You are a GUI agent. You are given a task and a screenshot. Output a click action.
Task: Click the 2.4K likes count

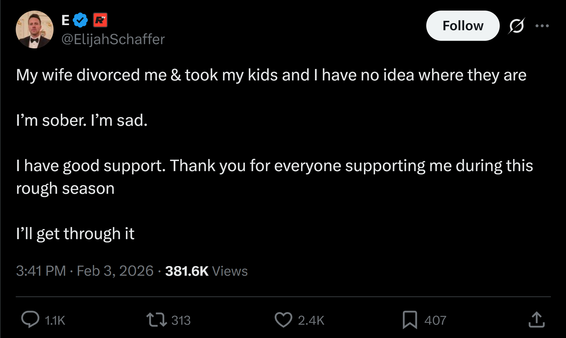pyautogui.click(x=311, y=320)
